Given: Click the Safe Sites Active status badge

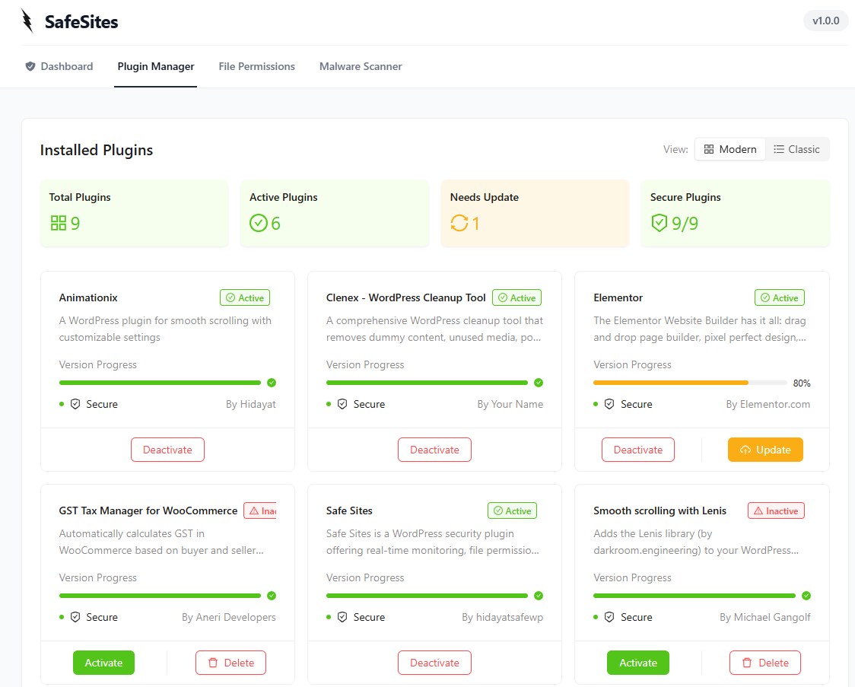Looking at the screenshot, I should 512,511.
